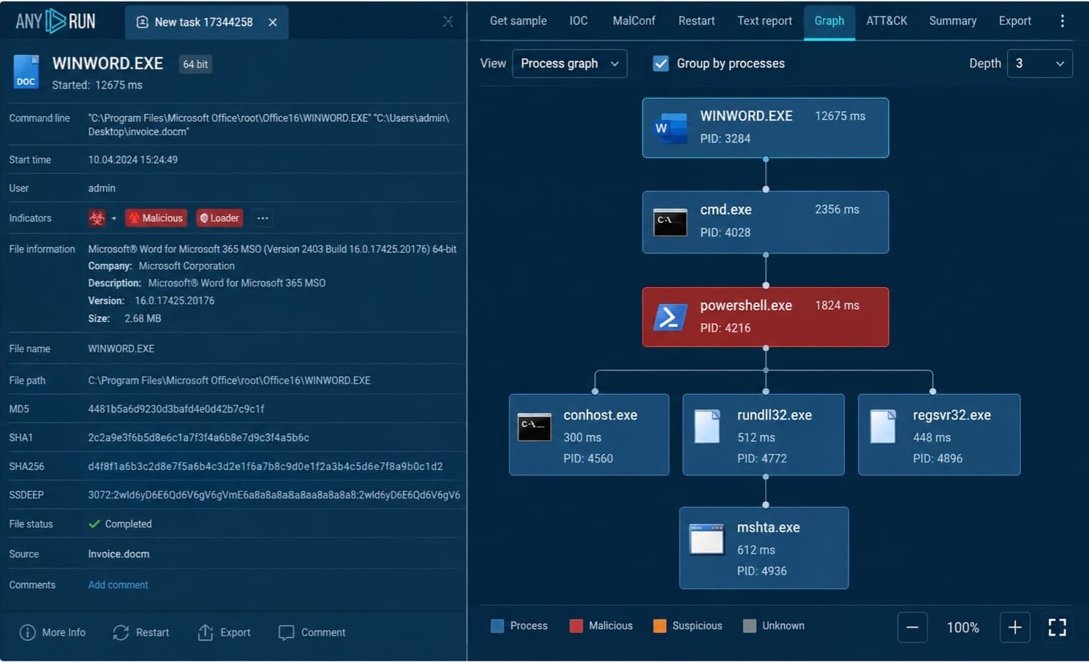The width and height of the screenshot is (1089, 662).
Task: Open the vertical three-dot options menu
Action: coord(1062,20)
